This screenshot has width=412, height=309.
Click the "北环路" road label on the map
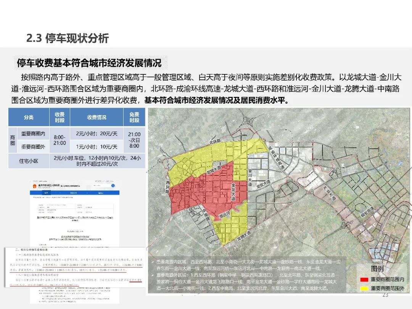[215, 142]
